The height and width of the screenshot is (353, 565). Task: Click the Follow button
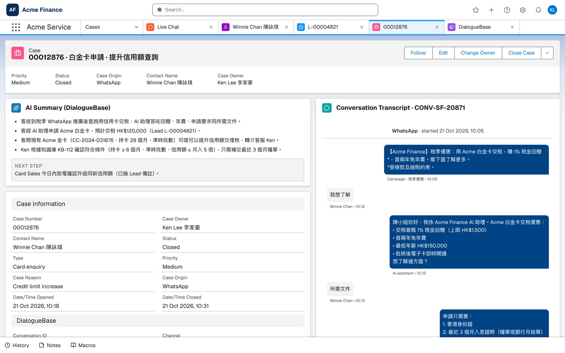click(418, 53)
